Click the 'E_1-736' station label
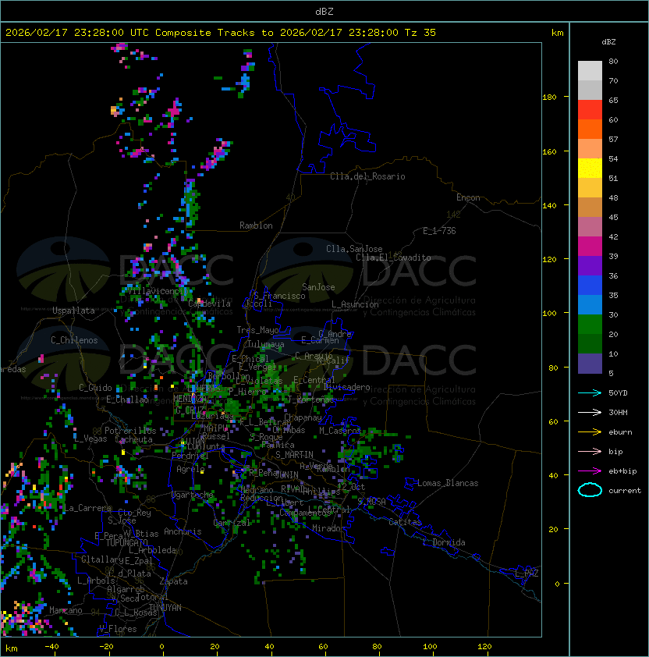Screen dimensions: 649x657 [x=439, y=231]
